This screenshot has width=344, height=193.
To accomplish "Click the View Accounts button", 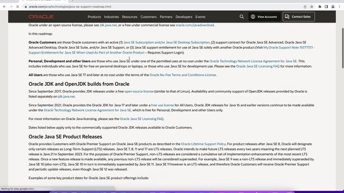I will 264,17.
